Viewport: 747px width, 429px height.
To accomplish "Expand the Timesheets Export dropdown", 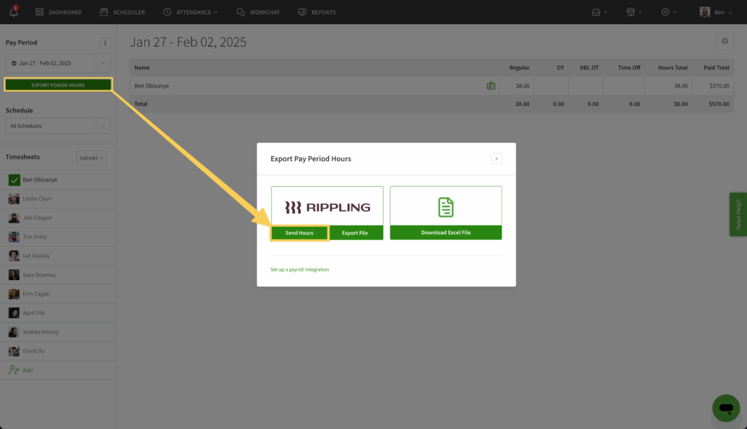I will pyautogui.click(x=90, y=158).
